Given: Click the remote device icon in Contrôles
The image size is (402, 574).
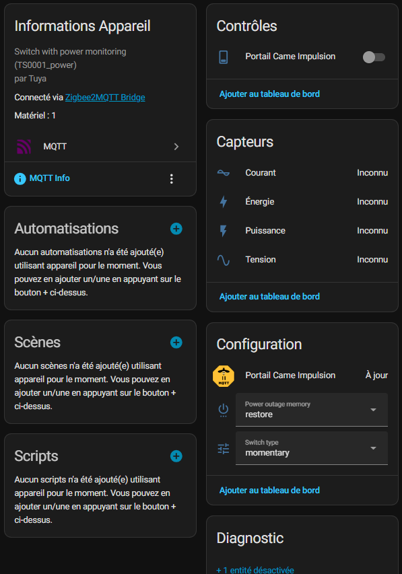Looking at the screenshot, I should click(x=225, y=57).
